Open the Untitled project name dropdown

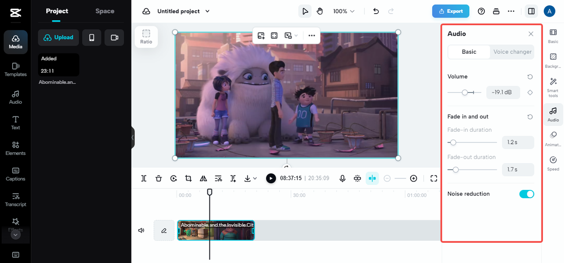click(183, 11)
